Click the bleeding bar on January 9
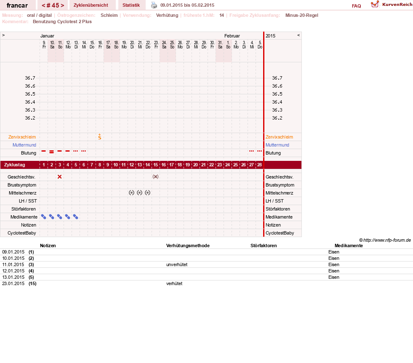The width and height of the screenshot is (413, 363). pos(43,151)
